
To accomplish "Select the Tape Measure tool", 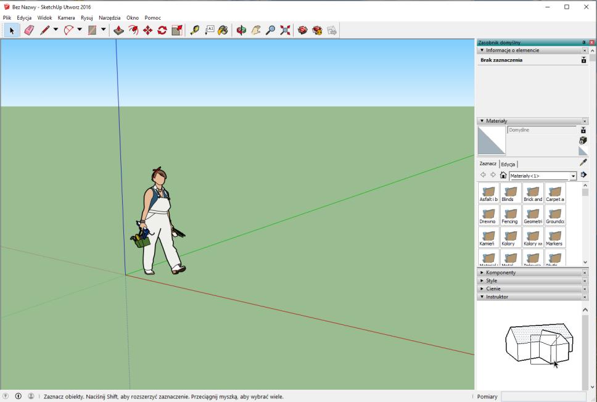I will click(195, 30).
